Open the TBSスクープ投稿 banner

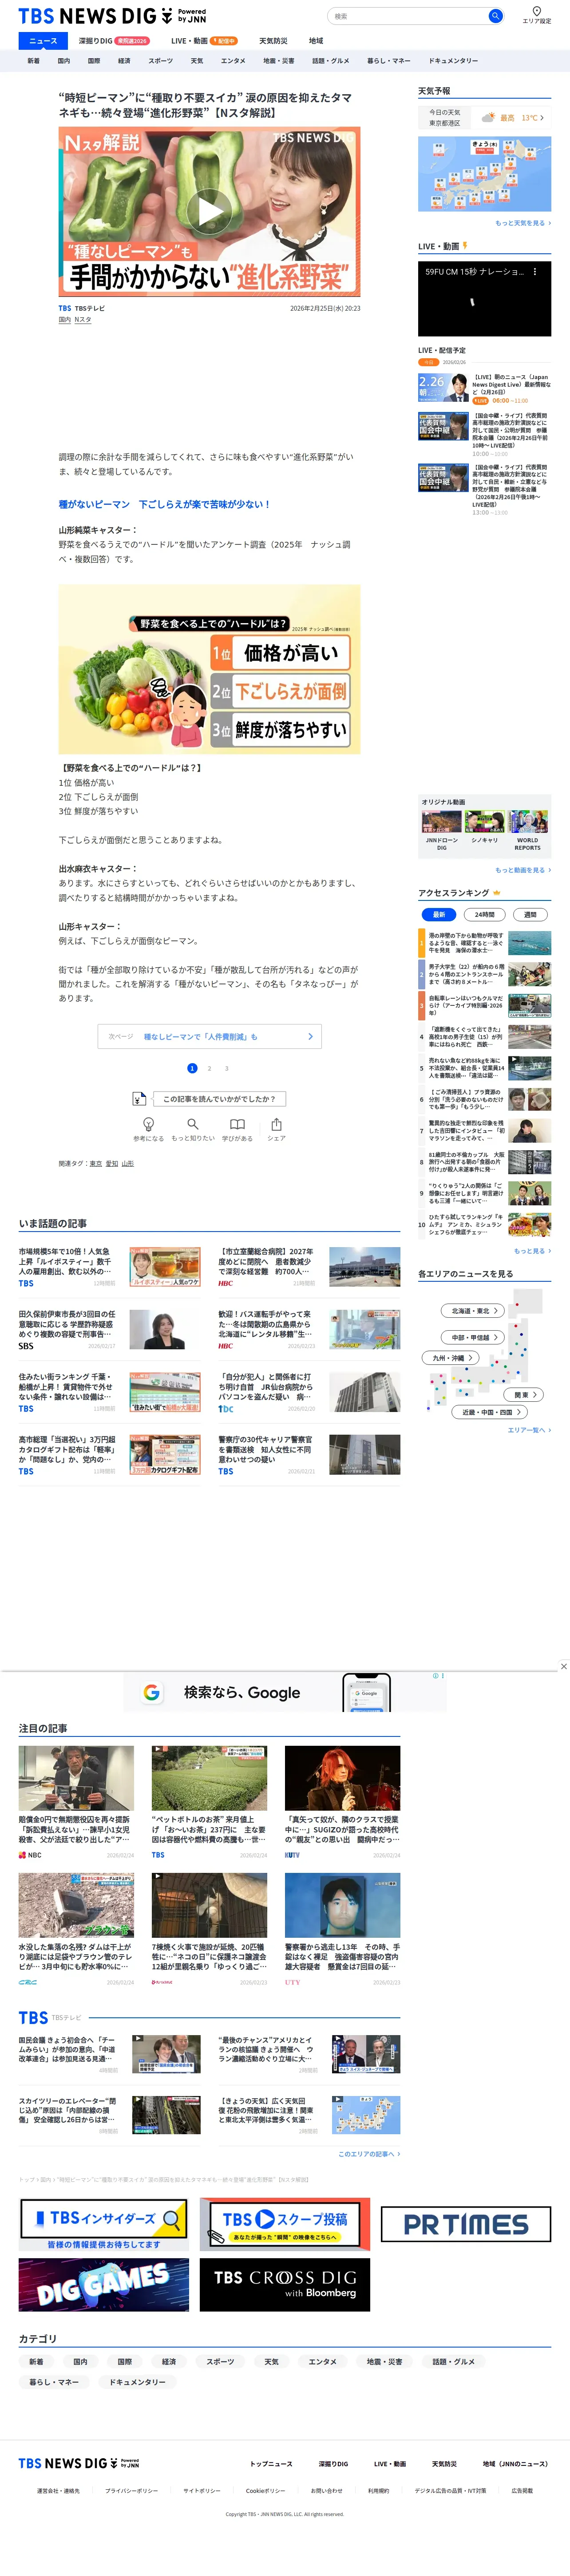285,2224
